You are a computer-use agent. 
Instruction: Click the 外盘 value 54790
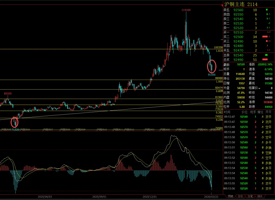[241, 88]
